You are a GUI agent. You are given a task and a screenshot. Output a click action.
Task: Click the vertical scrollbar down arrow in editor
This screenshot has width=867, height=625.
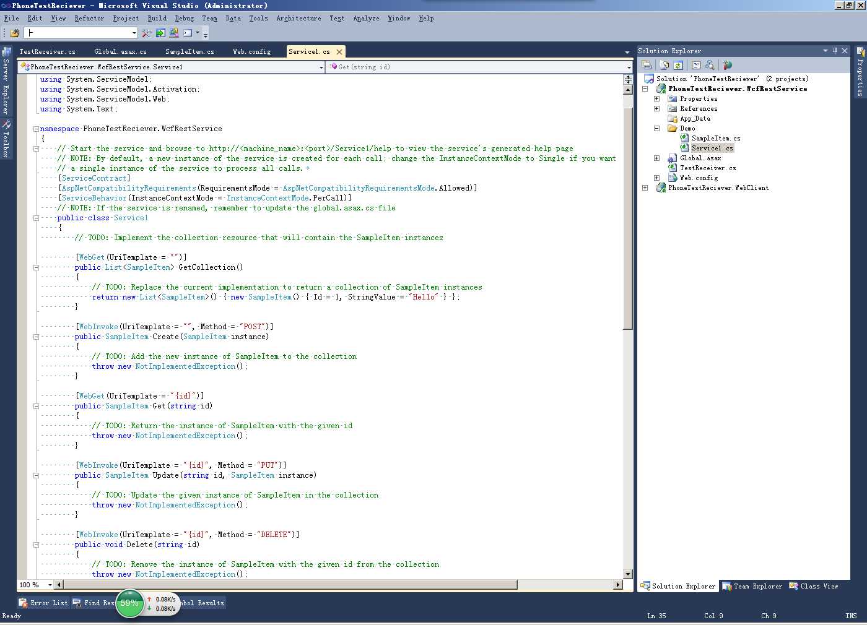tap(628, 574)
